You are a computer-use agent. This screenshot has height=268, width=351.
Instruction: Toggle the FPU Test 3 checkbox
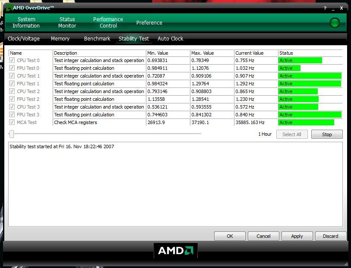coord(12,115)
